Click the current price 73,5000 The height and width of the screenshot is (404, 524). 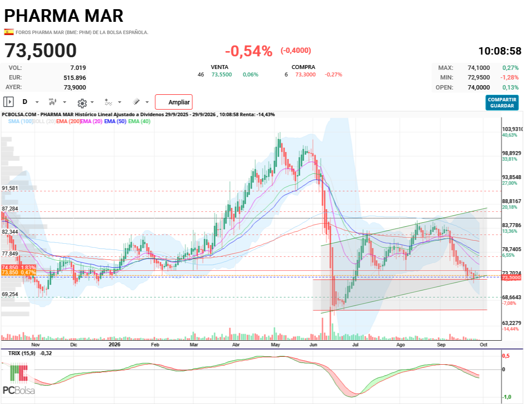(41, 51)
